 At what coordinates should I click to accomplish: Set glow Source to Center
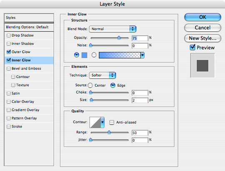coord(90,85)
